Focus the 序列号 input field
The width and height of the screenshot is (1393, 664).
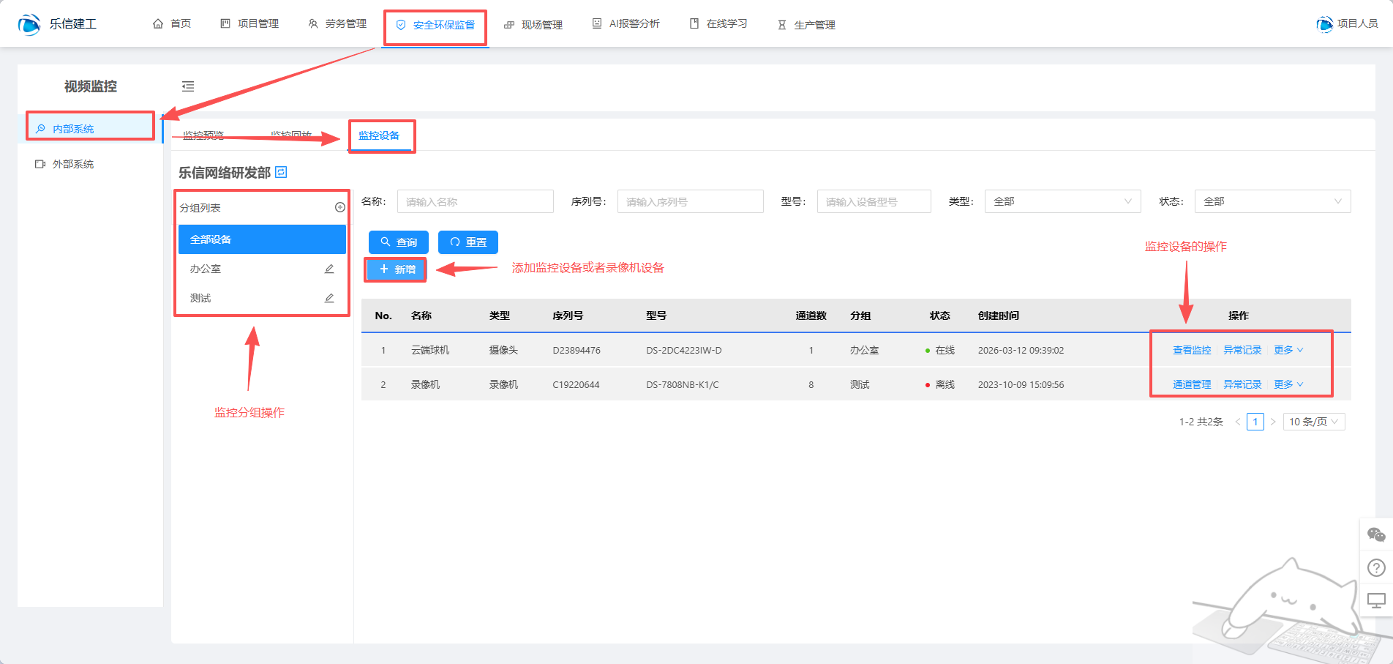tap(689, 201)
